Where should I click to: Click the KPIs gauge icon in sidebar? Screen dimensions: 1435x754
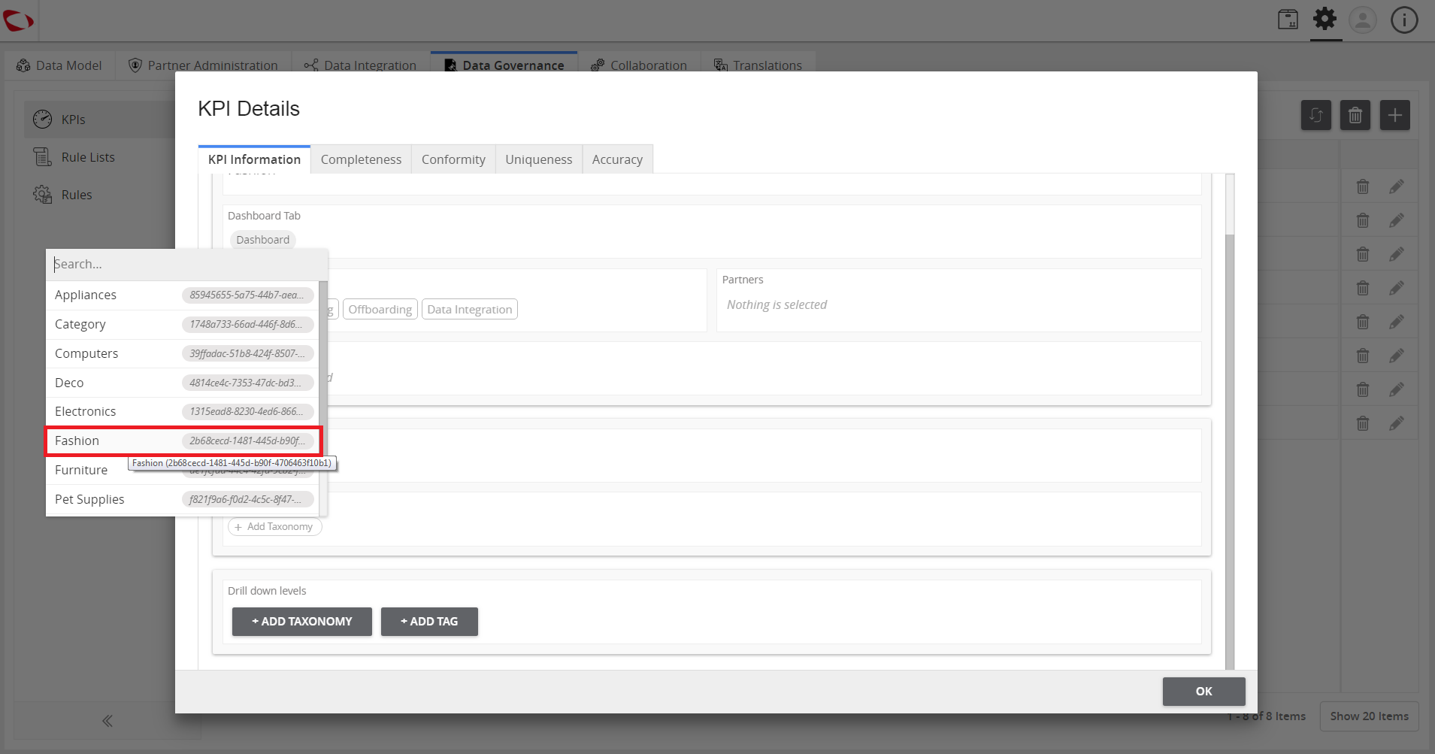pyautogui.click(x=43, y=119)
